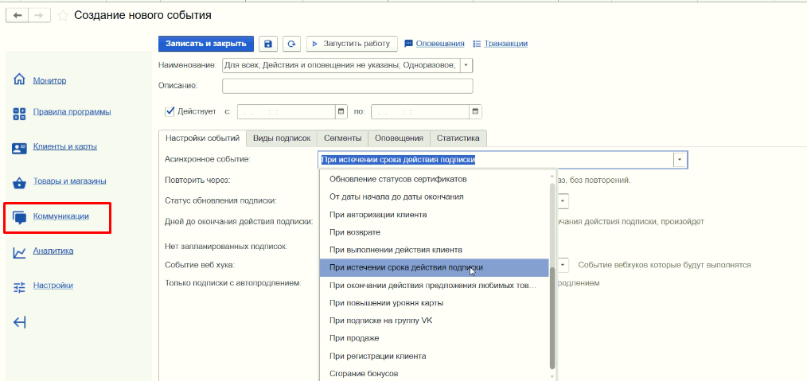Select При повышении уровня карты option
The width and height of the screenshot is (807, 381).
point(435,303)
